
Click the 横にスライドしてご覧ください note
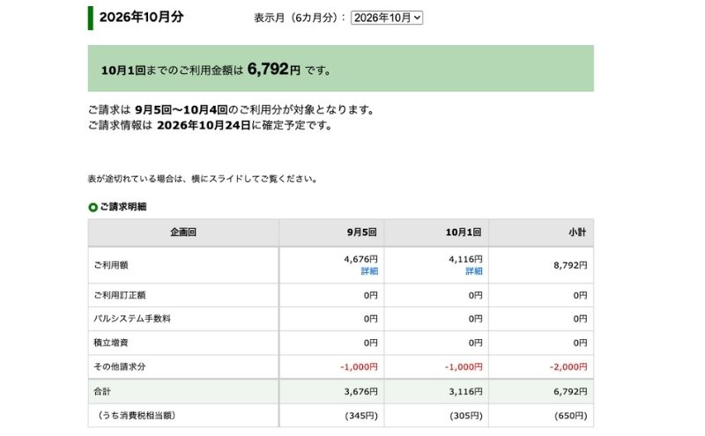tap(255, 179)
